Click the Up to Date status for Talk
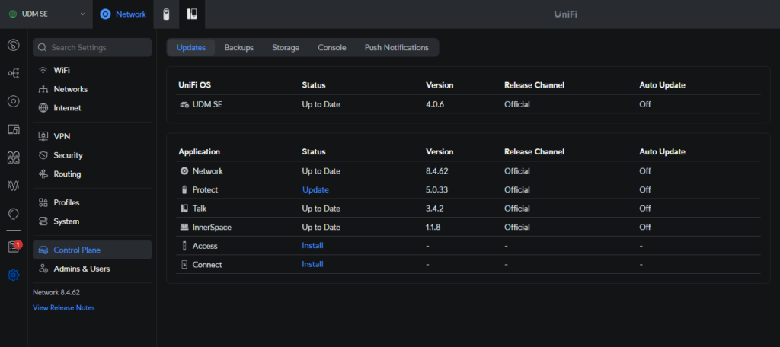The height and width of the screenshot is (347, 780). [321, 209]
